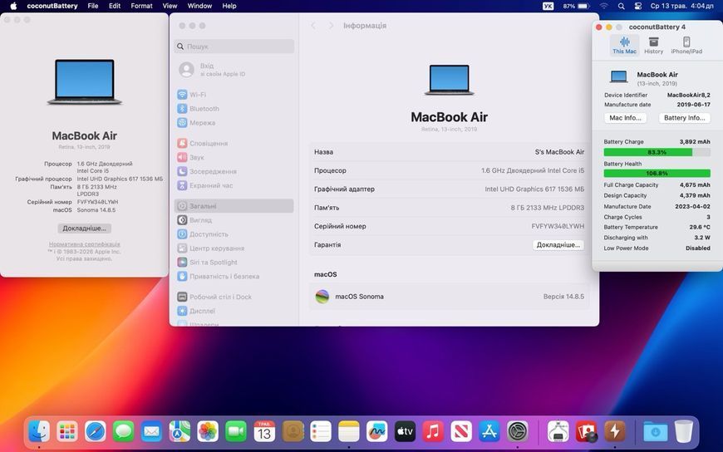
Task: Select Екранний час in the sidebar
Action: 234,185
